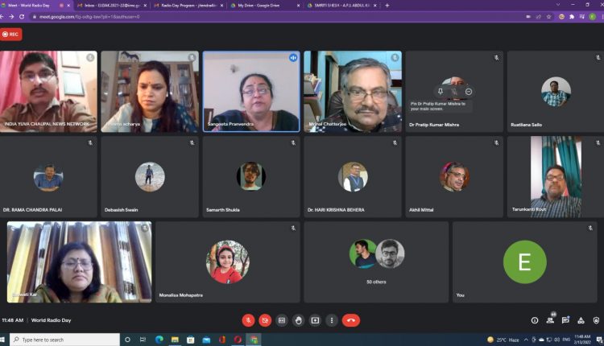The height and width of the screenshot is (346, 604).
Task: Remove Dr Pratip Kumar Mishra from call
Action: click(x=469, y=92)
